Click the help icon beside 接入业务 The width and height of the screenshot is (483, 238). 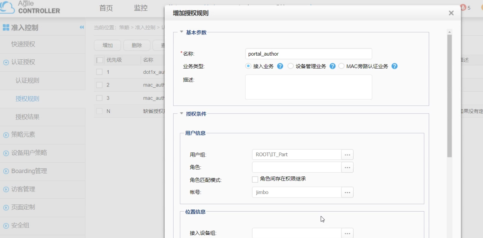[x=280, y=66]
